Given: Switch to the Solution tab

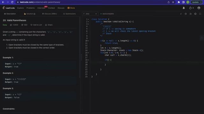Looking at the screenshot, I should point(30,14).
